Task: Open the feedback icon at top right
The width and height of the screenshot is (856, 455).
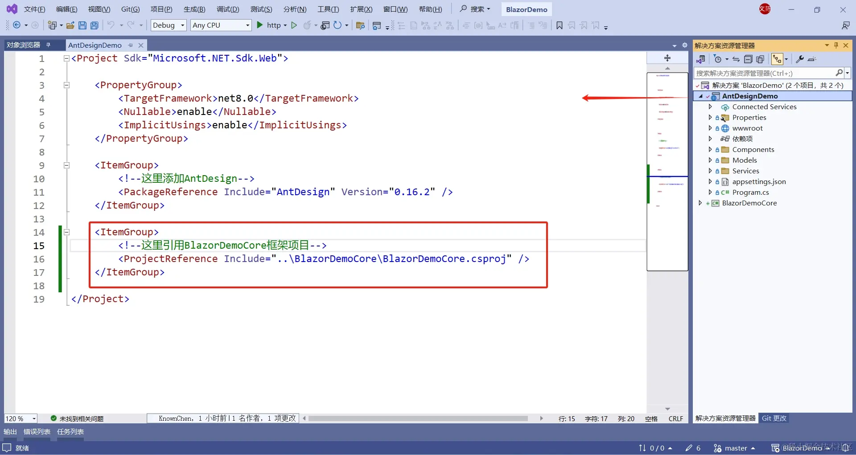Action: (x=845, y=25)
